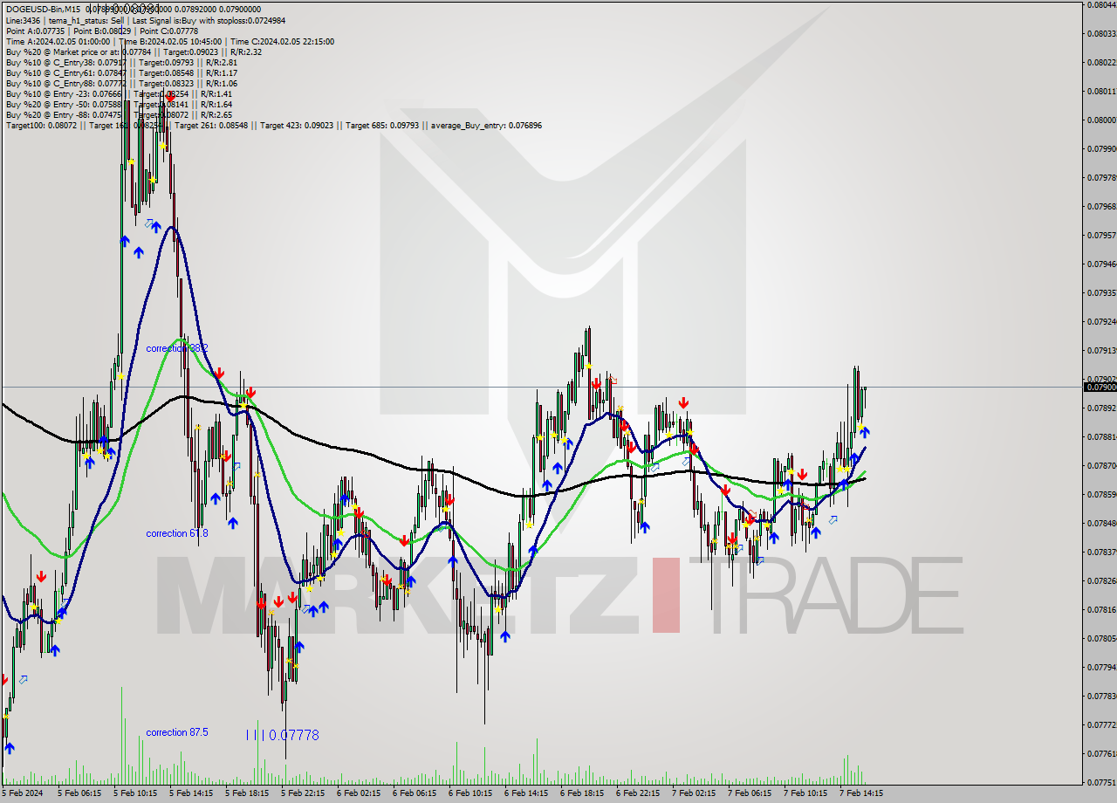Click 'Buy %20 @ Entry -50' line
Image resolution: width=1117 pixels, height=803 pixels.
(119, 104)
